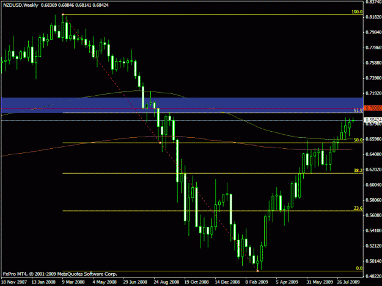The image size is (382, 286).
Task: Click the 9 Mar 2008 date label
Action: pos(73,282)
